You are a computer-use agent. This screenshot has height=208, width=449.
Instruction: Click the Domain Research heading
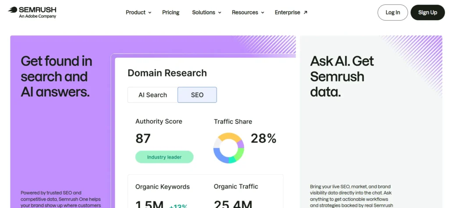pos(167,73)
